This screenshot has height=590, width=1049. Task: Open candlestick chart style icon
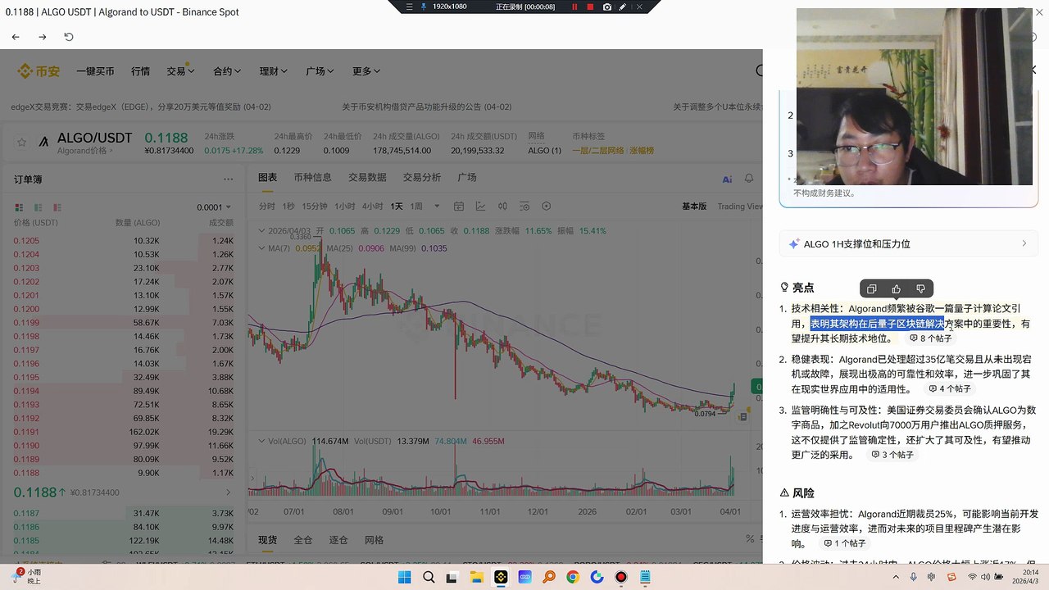tap(503, 206)
